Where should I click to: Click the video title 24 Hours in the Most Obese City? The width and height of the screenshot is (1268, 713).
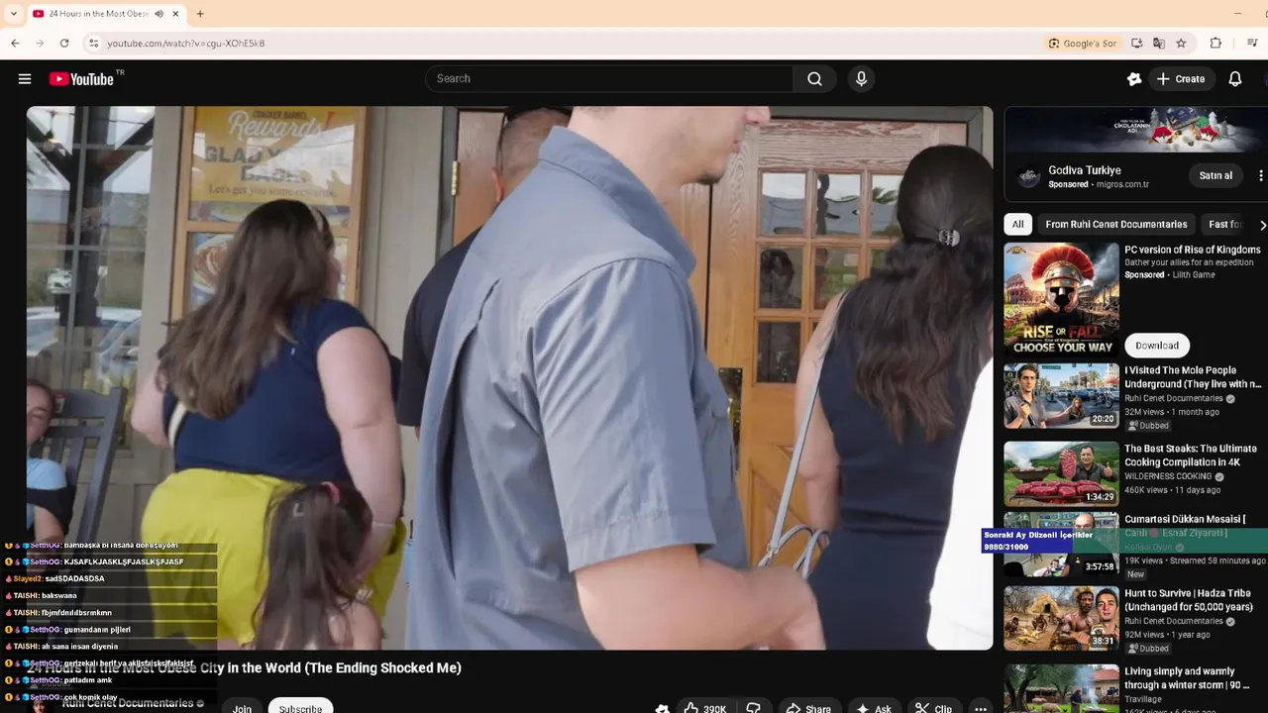244,668
